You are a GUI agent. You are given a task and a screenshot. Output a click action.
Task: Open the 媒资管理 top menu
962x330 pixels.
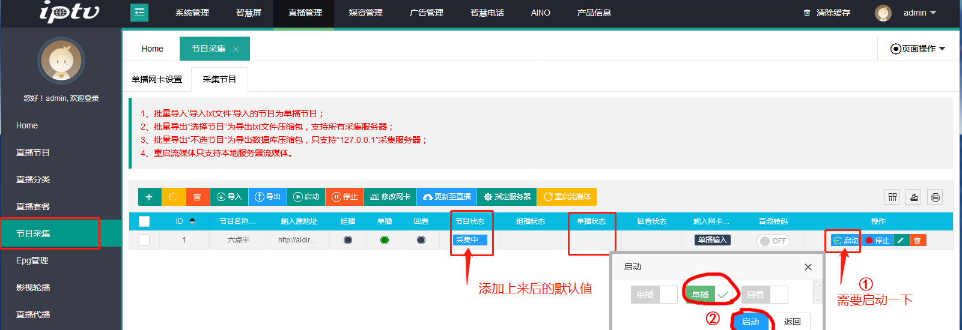[365, 13]
